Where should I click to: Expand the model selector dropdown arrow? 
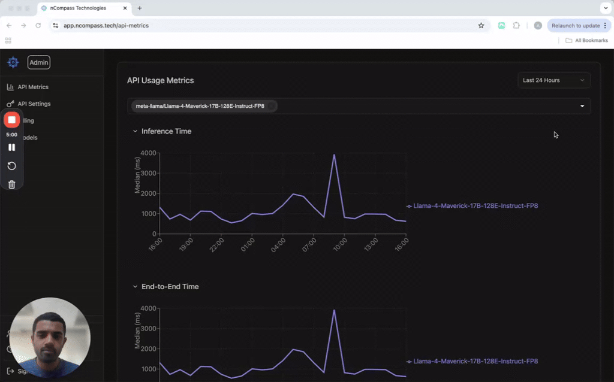point(582,106)
